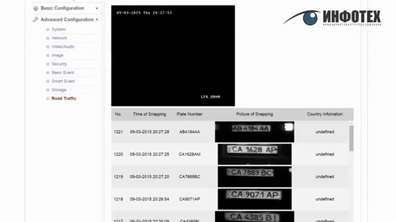
Task: Click row number 1220
Action: pos(118,154)
